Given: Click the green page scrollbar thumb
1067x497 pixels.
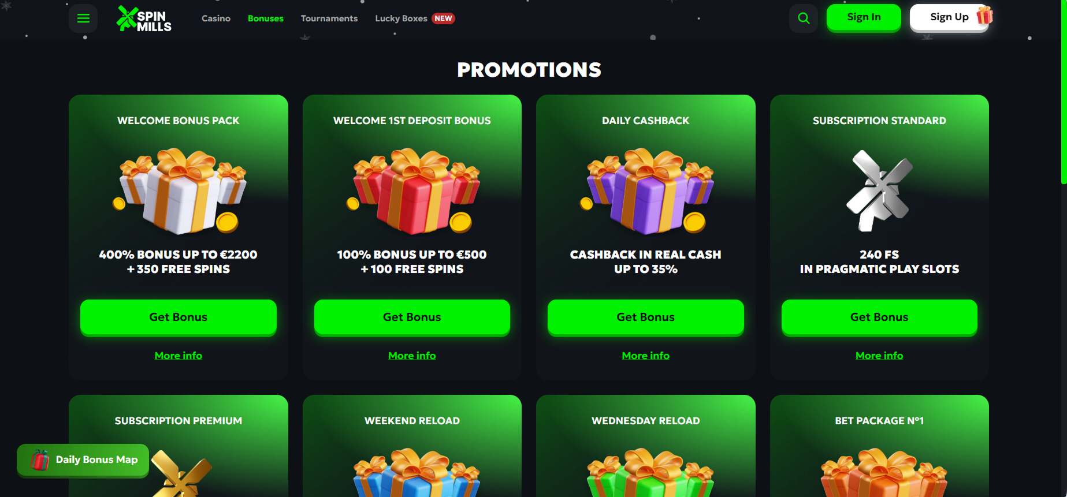Looking at the screenshot, I should [x=1064, y=92].
